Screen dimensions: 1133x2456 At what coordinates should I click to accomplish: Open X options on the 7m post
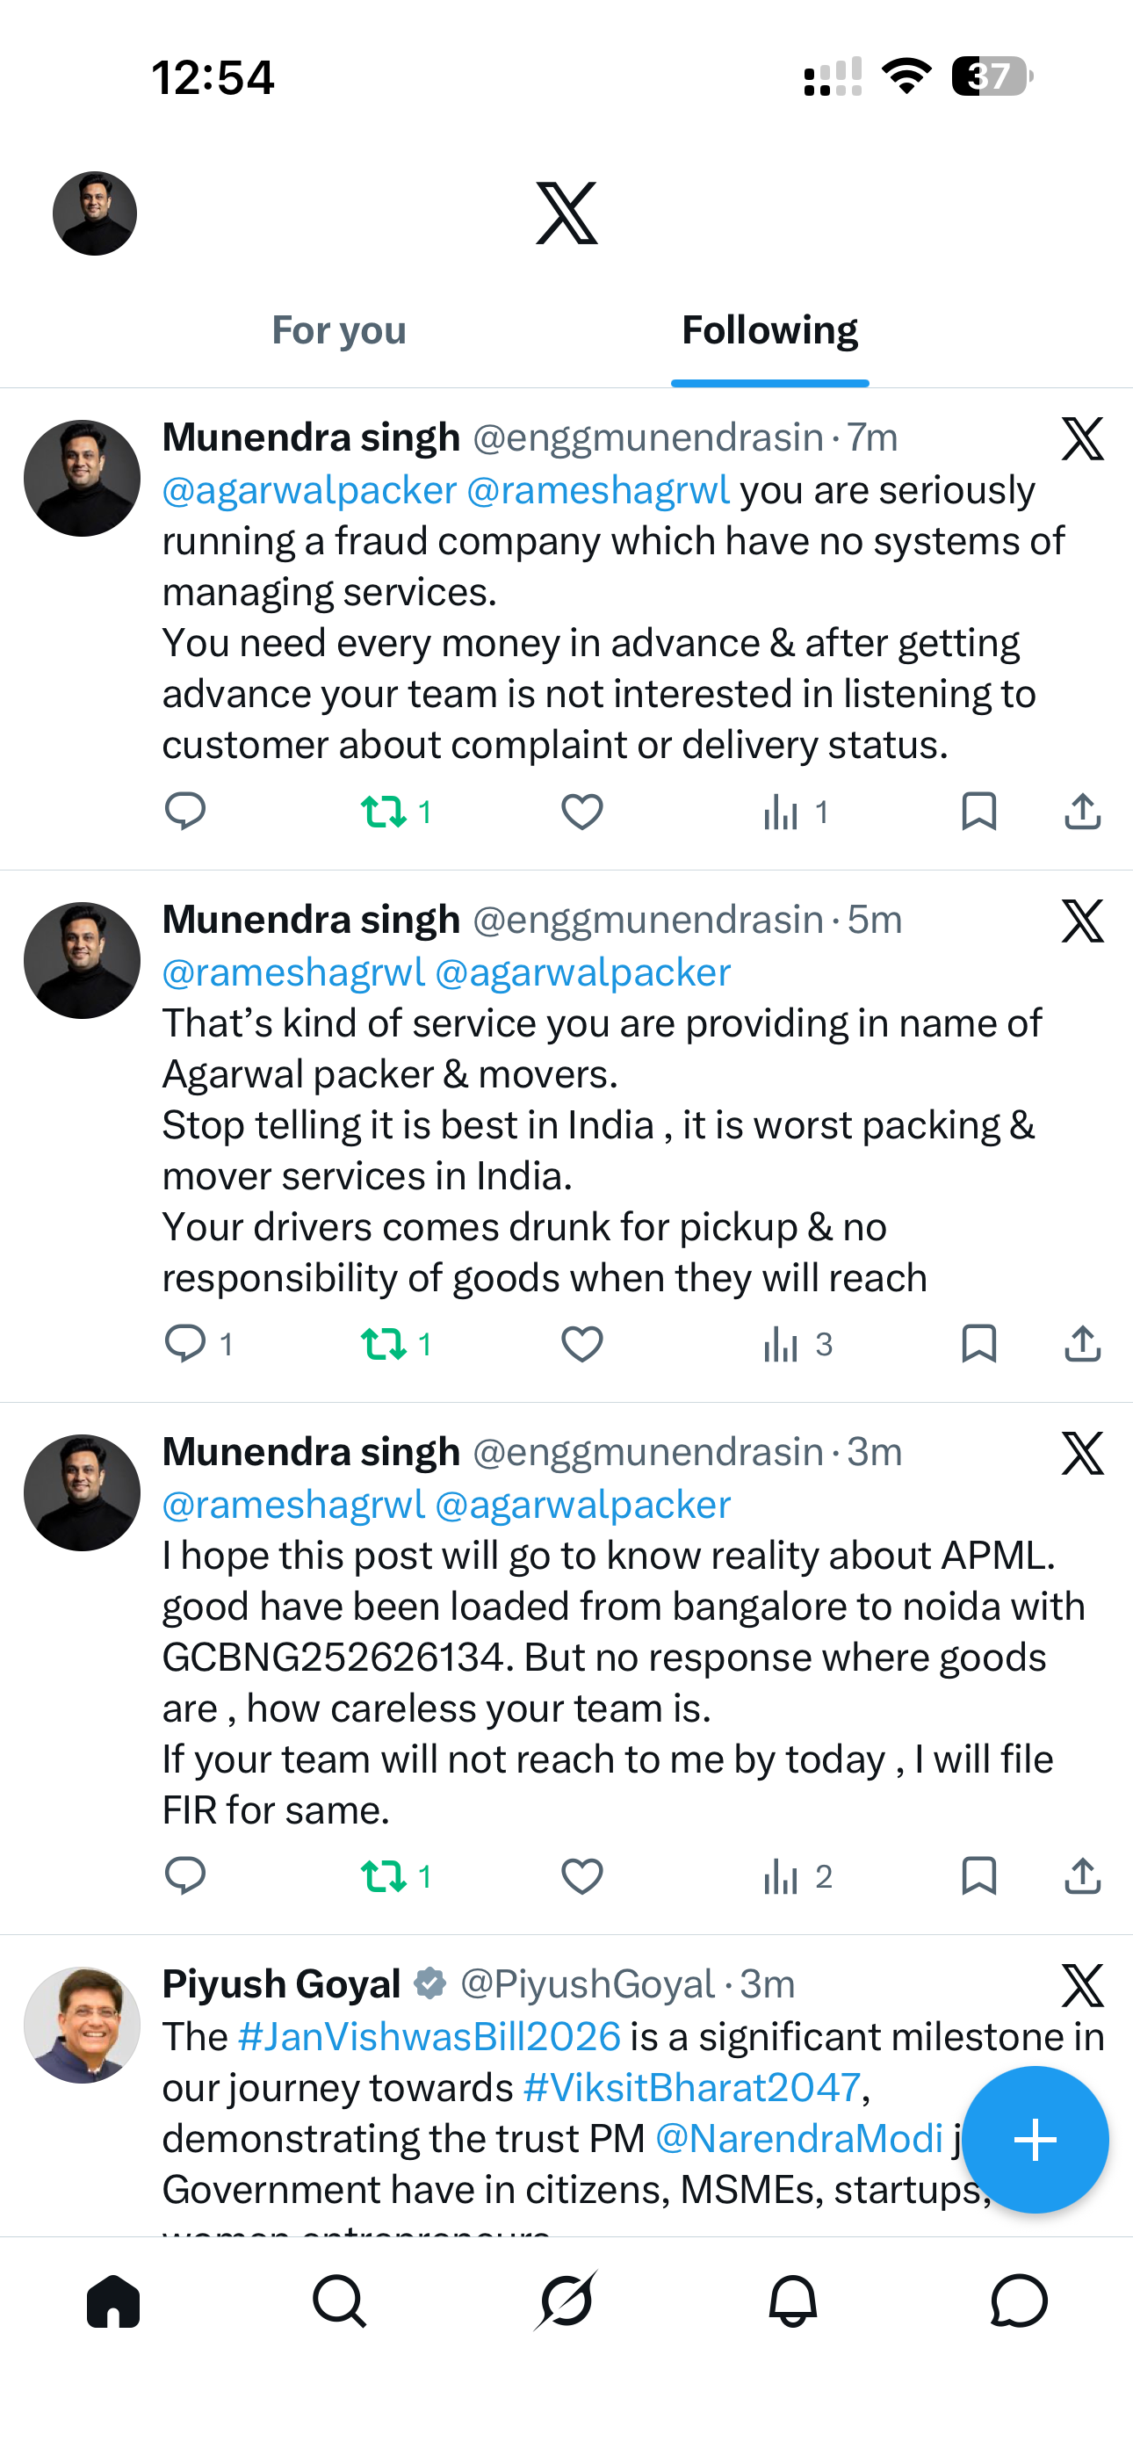click(1082, 438)
